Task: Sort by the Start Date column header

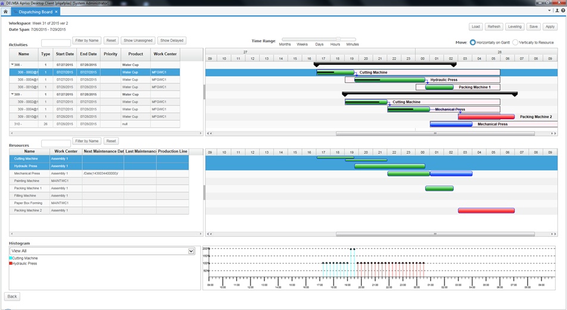Action: 65,54
